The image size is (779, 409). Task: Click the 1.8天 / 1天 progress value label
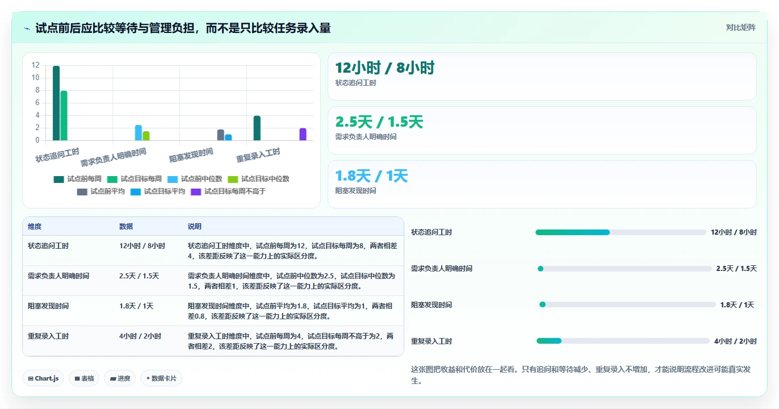[x=737, y=305]
